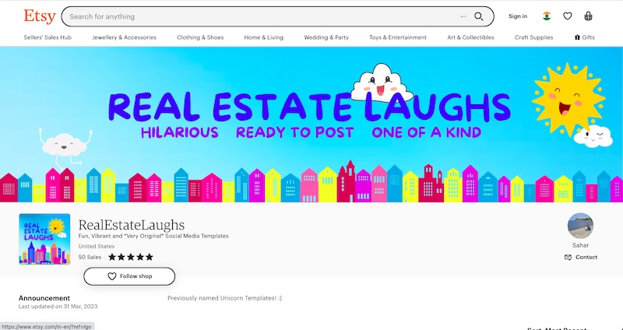The width and height of the screenshot is (623, 330).
Task: Click the owner name Sahar
Action: (x=580, y=245)
